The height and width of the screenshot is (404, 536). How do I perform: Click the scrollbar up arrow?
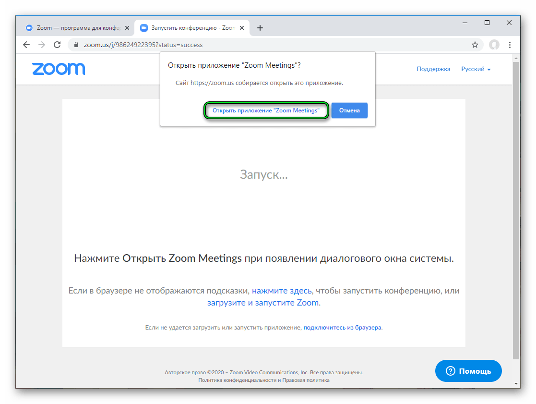pyautogui.click(x=516, y=58)
